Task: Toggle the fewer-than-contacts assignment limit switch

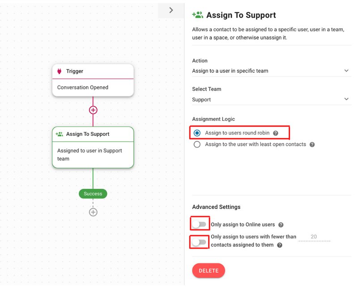Action: point(200,242)
